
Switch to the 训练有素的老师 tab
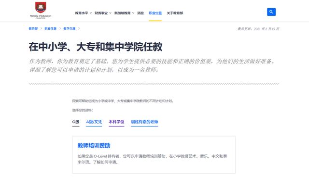click(144, 122)
